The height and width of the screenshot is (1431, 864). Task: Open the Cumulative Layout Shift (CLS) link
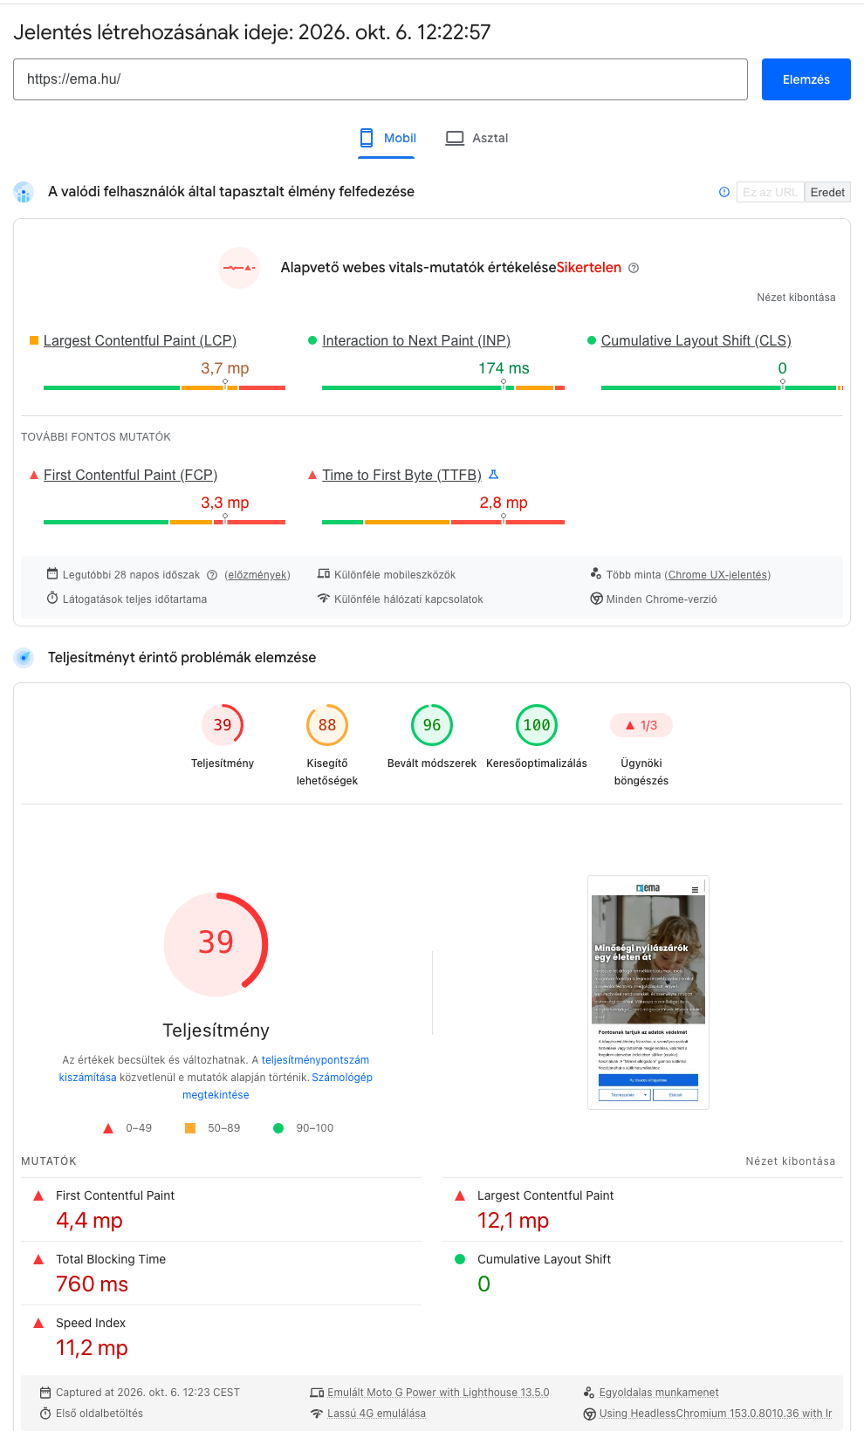pyautogui.click(x=696, y=340)
